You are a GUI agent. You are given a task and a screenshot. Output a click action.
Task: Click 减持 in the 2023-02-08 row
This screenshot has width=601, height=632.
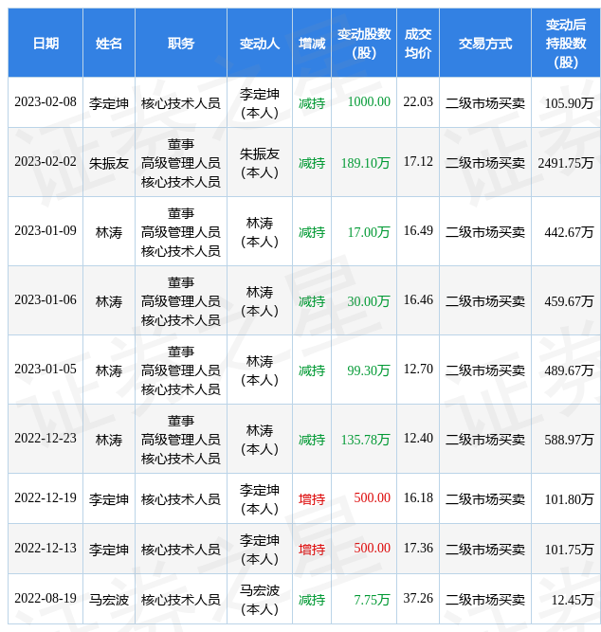click(x=311, y=103)
